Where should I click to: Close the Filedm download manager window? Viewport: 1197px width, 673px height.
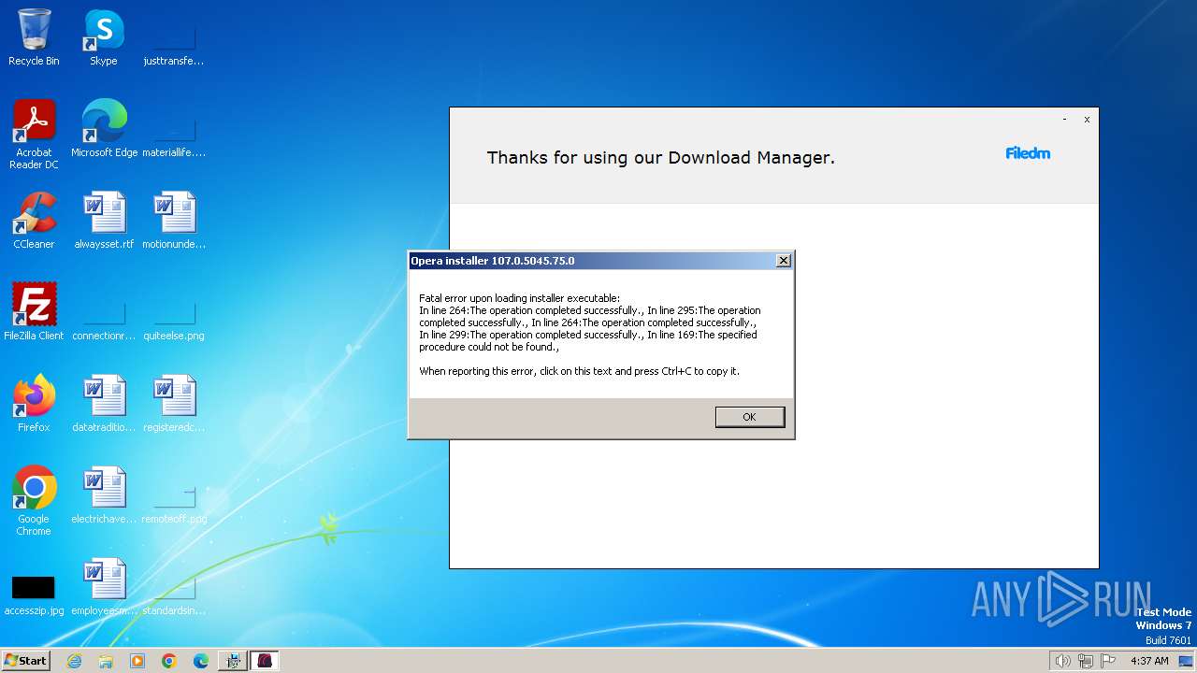(1087, 120)
